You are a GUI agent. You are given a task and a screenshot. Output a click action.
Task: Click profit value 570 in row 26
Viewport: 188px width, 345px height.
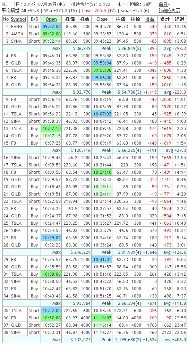pos(153,230)
